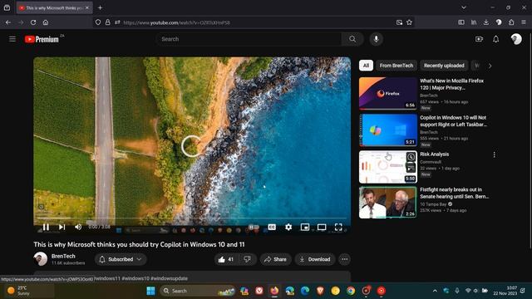Open BrenTech channel avatar
Viewport: 532px width, 299px height.
41,259
